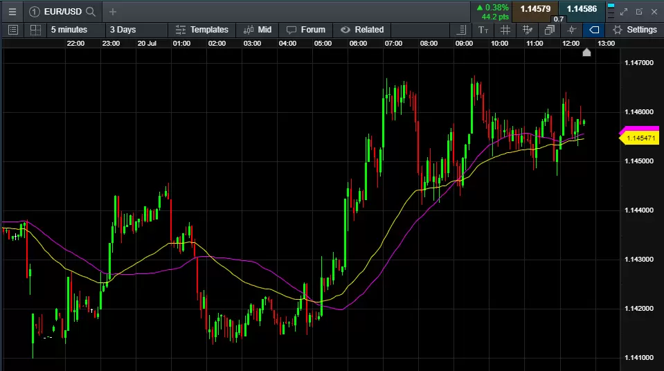The height and width of the screenshot is (371, 664).
Task: Select the EUR/USD chart tab
Action: [x=59, y=12]
